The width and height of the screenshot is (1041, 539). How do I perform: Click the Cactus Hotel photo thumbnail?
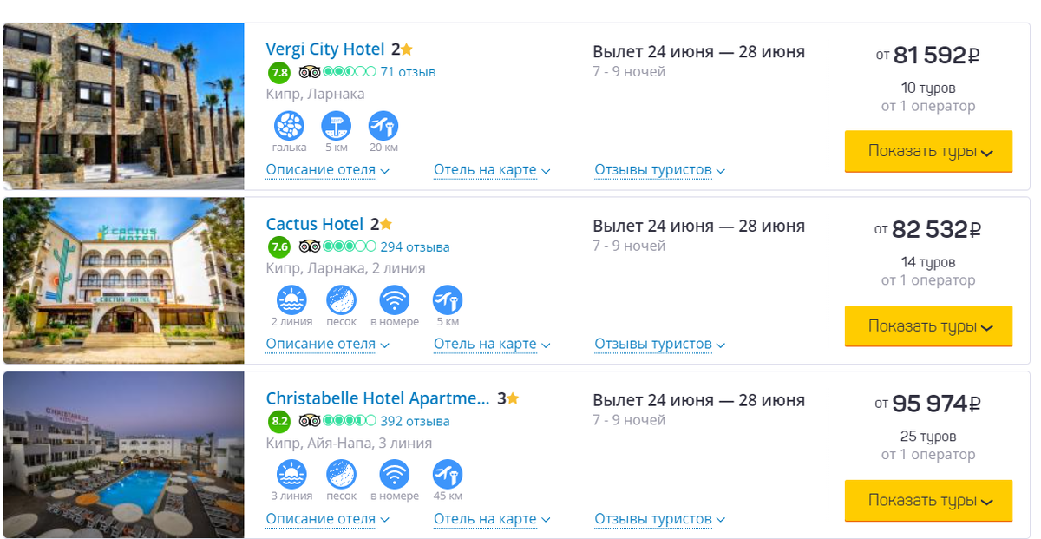point(123,280)
